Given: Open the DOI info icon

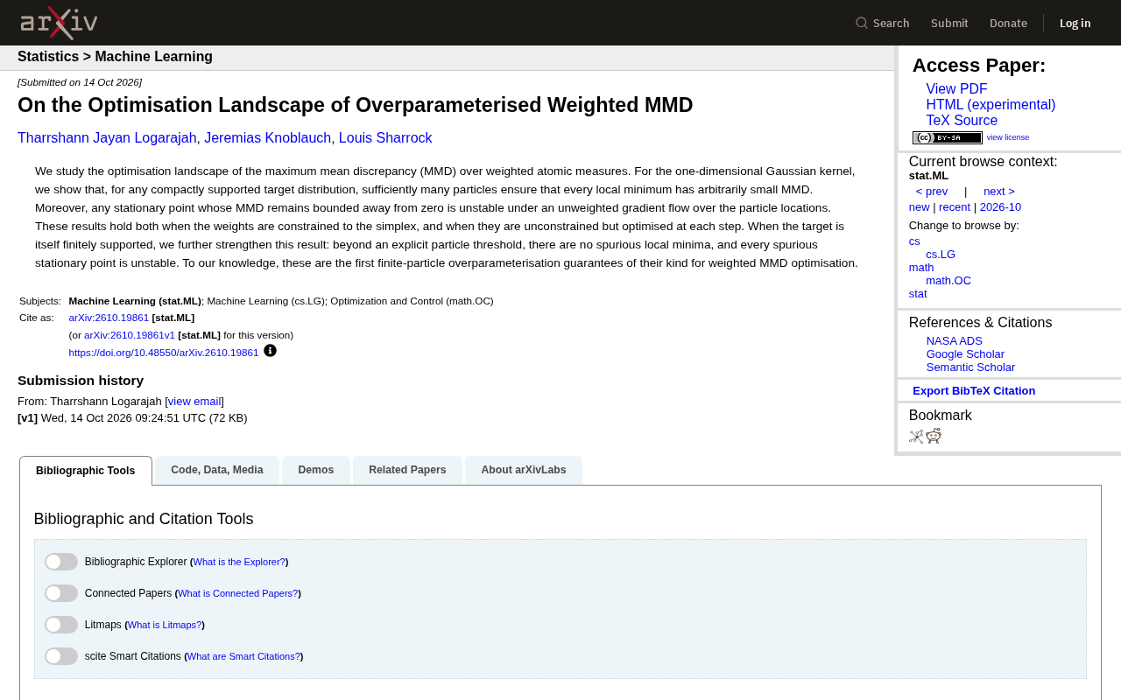Looking at the screenshot, I should tap(270, 351).
